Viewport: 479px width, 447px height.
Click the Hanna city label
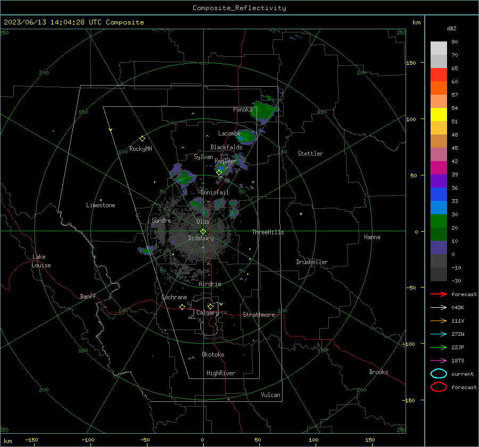[x=372, y=237]
